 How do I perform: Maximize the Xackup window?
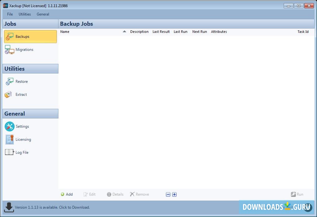click(299, 6)
